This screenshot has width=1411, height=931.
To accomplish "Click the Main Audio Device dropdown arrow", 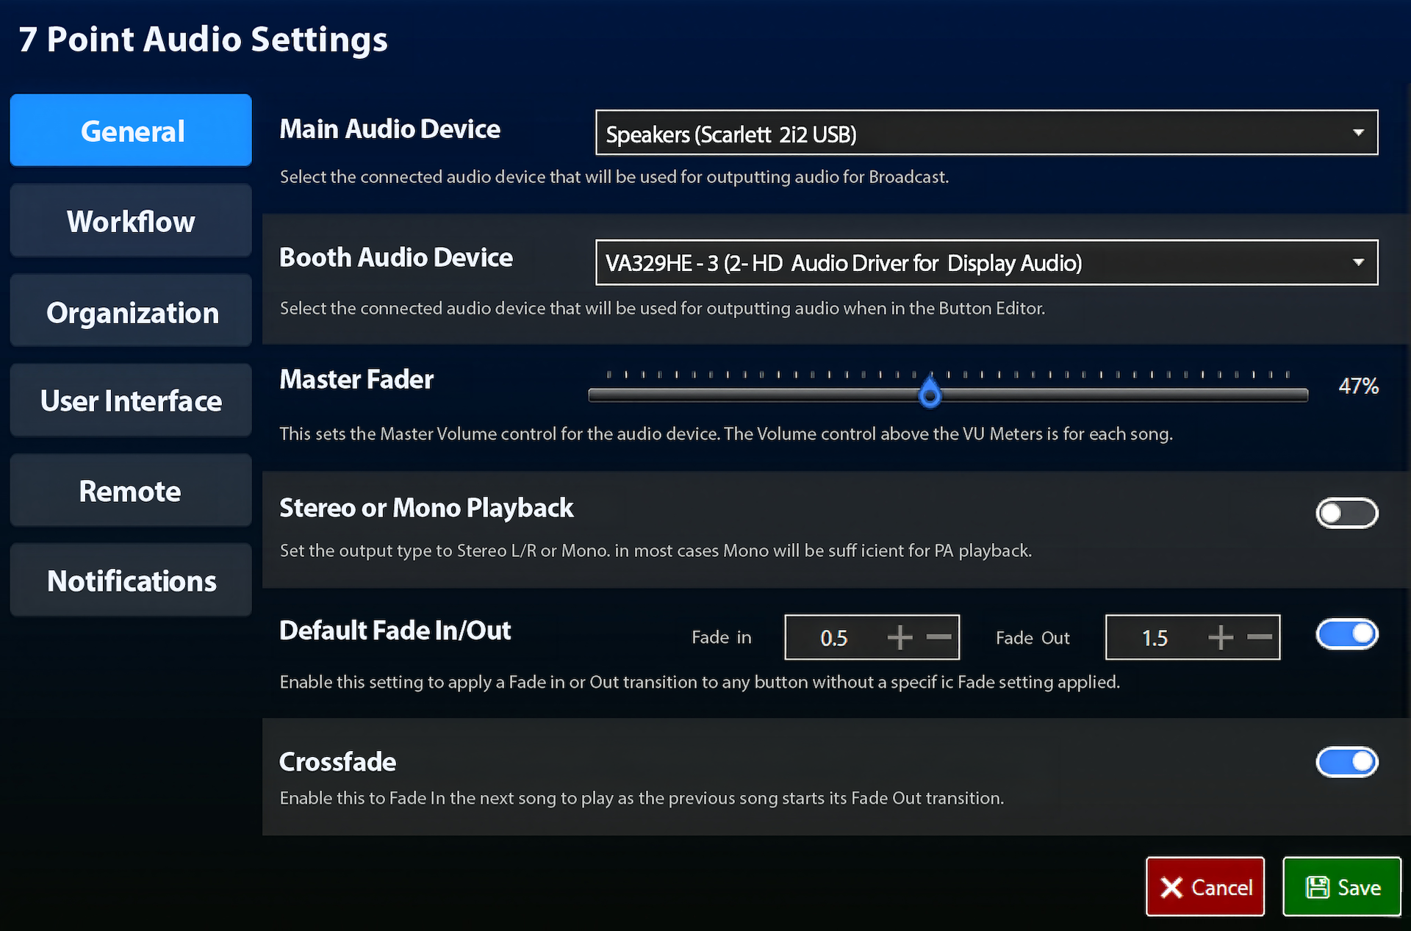I will [x=1358, y=133].
